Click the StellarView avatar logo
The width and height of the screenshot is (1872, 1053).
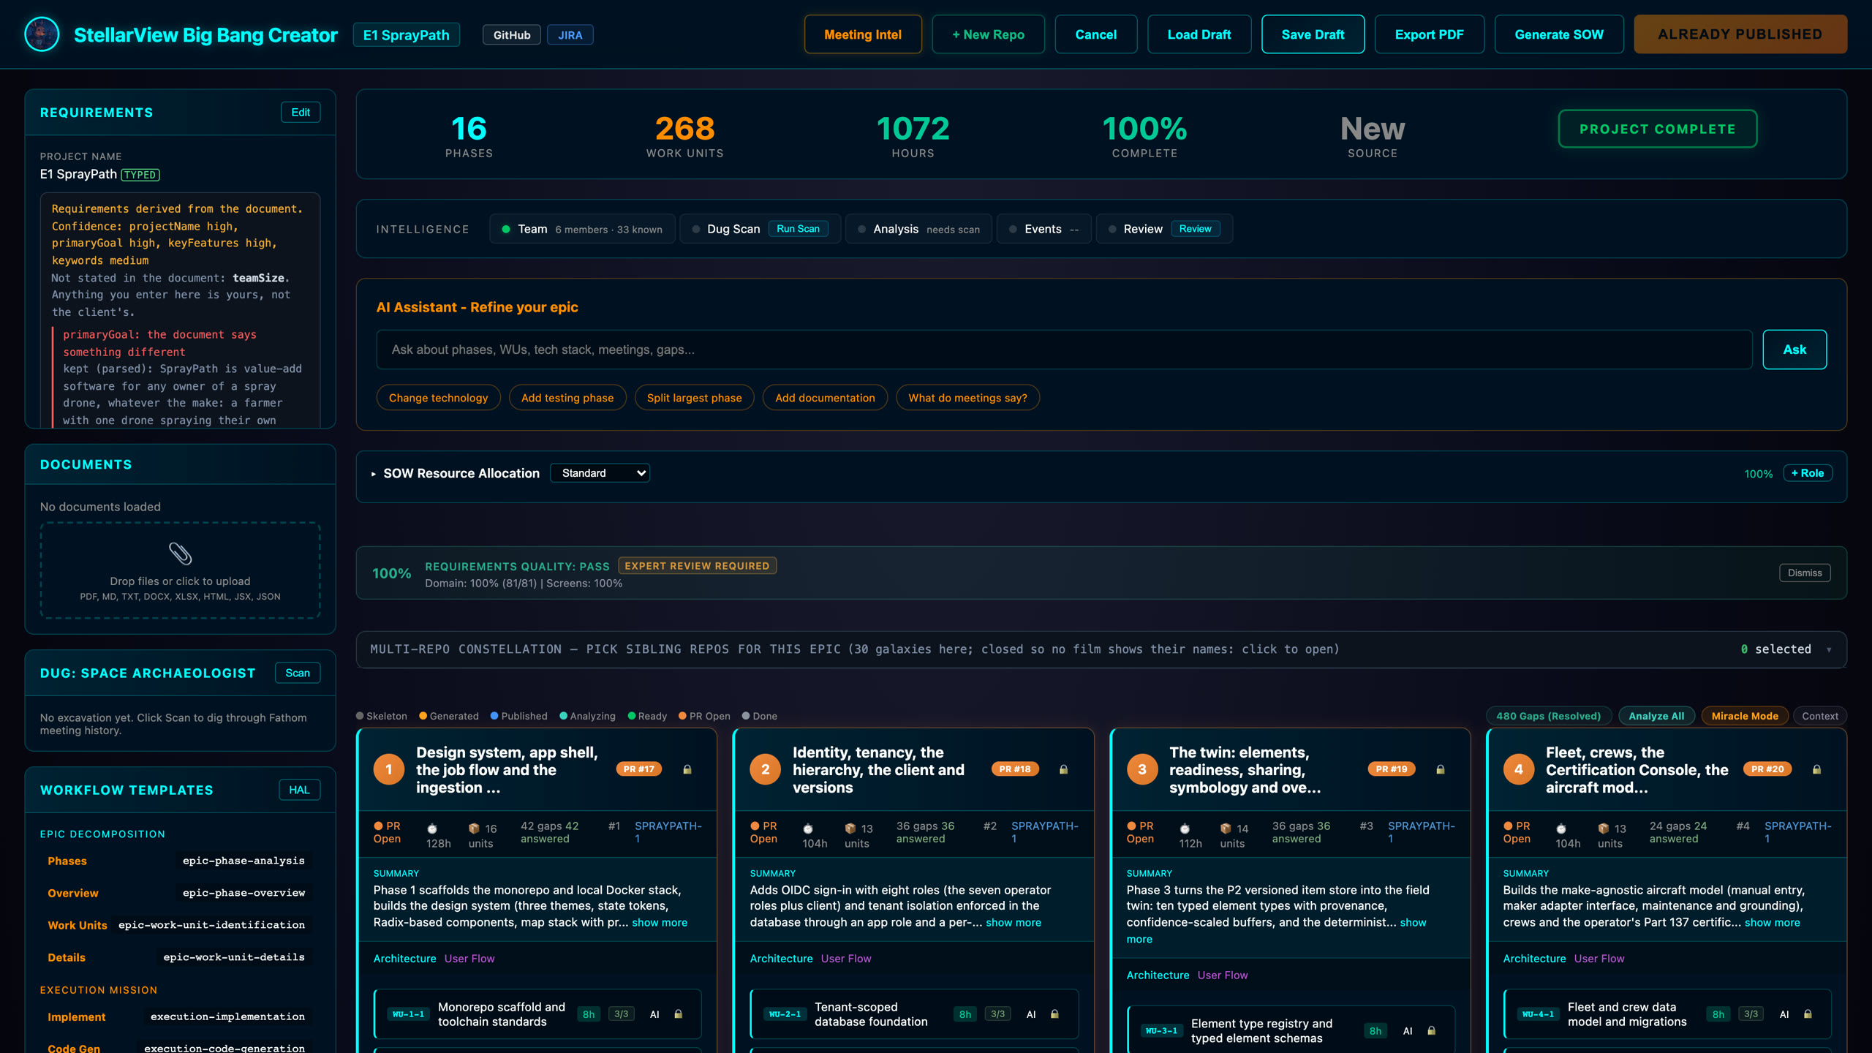[x=42, y=34]
